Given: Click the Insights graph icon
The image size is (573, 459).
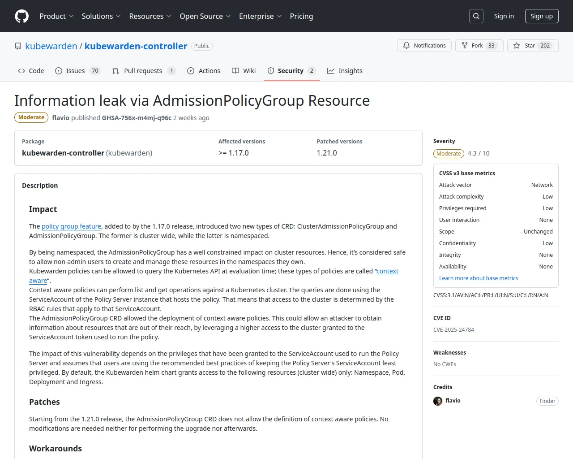Looking at the screenshot, I should (331, 71).
